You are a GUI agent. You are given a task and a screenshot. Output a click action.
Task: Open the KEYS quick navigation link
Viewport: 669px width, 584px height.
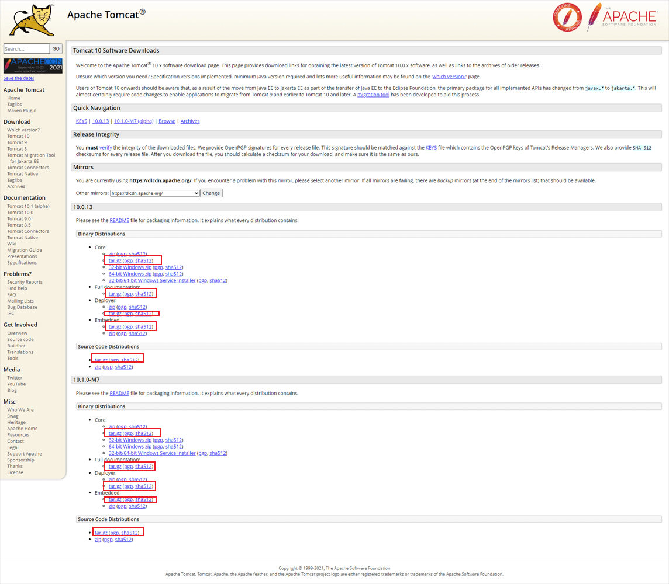81,121
